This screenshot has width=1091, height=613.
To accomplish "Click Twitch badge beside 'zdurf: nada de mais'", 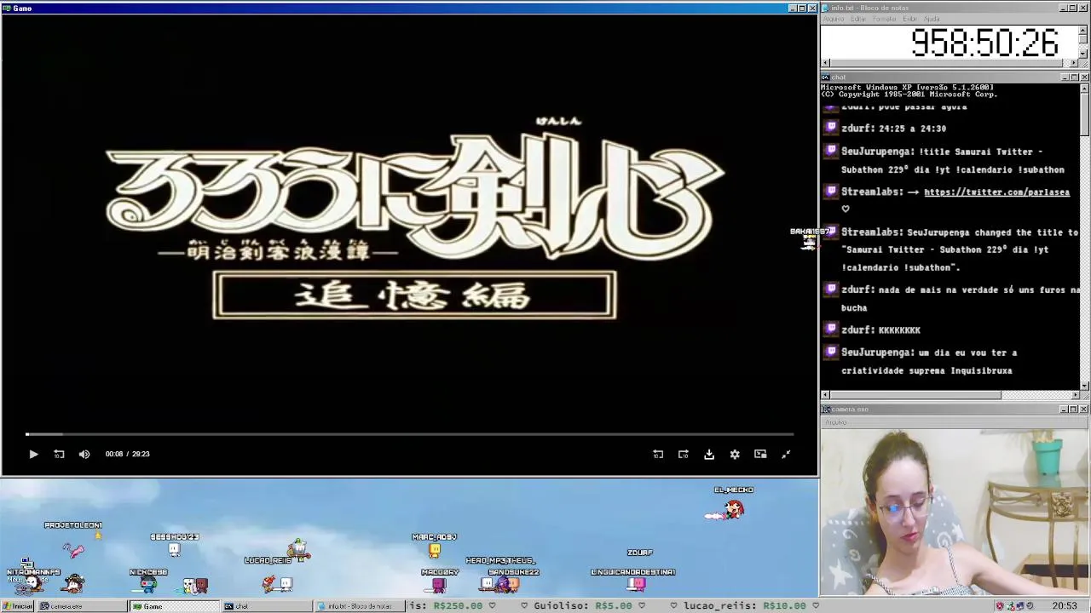I will click(x=832, y=289).
